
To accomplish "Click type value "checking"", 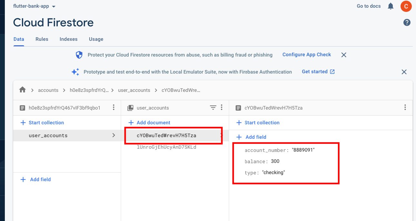I will click(x=273, y=172).
